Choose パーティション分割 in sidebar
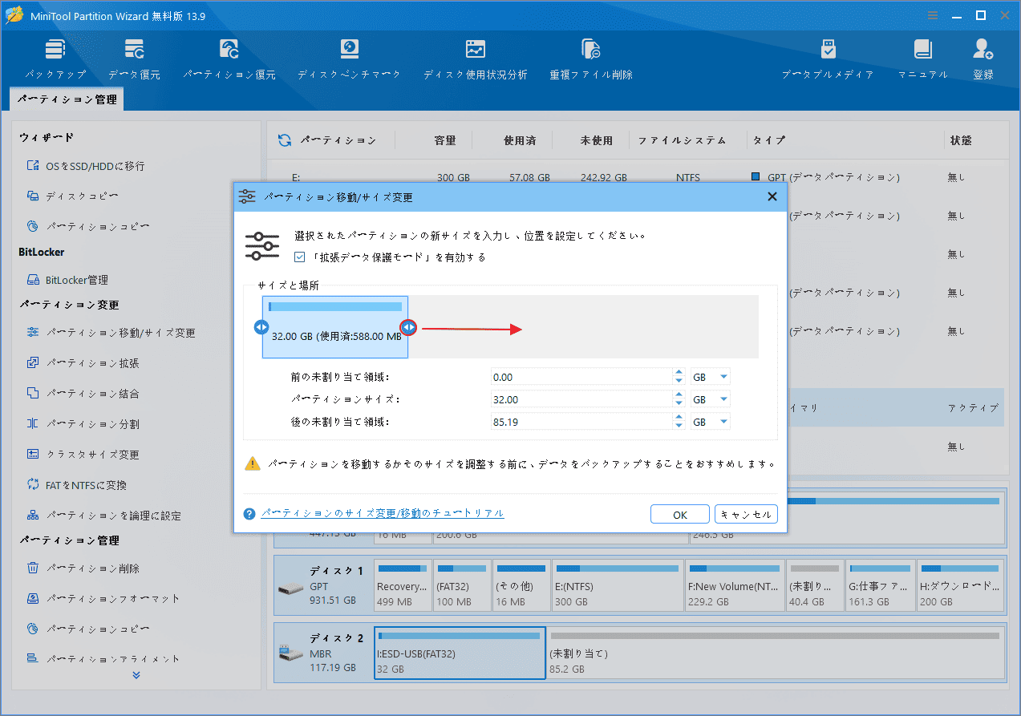This screenshot has height=716, width=1021. pos(83,424)
